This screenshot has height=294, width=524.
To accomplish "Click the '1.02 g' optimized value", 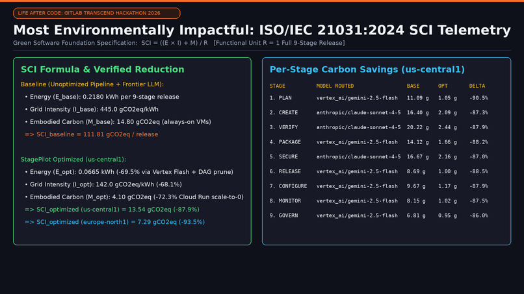I will click(447, 201).
